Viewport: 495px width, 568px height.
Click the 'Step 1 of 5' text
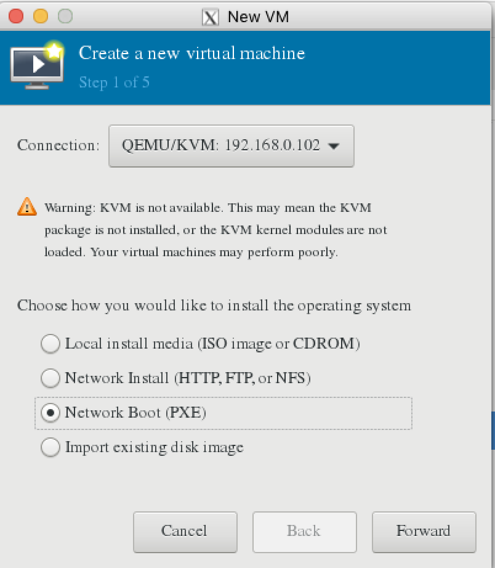coord(114,83)
